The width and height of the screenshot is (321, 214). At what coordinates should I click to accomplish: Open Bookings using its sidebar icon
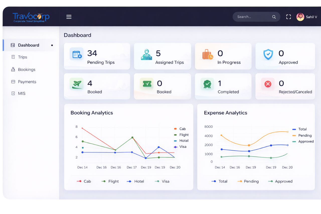[13, 69]
